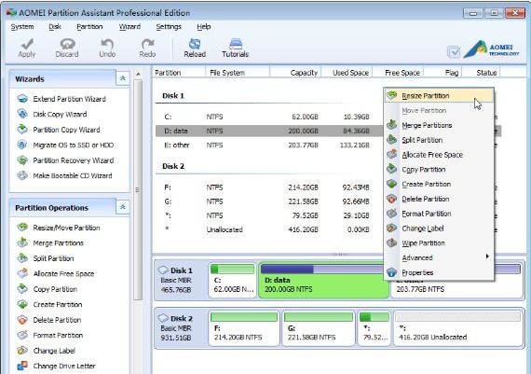The height and width of the screenshot is (374, 531).
Task: Select the C: 62.00GB block in disk map
Action: (x=232, y=280)
